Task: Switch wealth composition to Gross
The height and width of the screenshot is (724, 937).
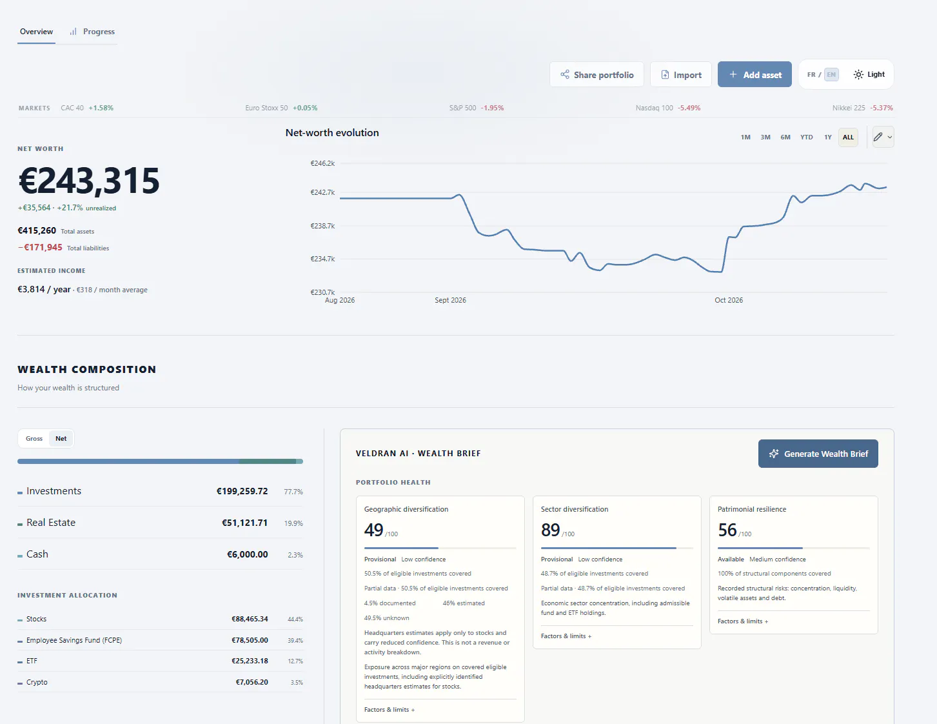Action: (34, 439)
